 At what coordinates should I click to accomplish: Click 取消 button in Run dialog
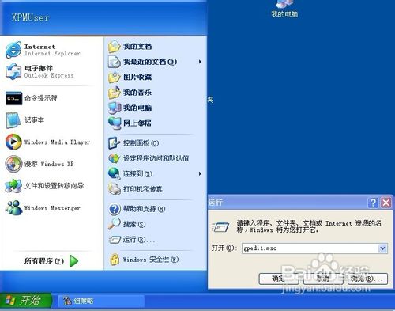point(323,279)
